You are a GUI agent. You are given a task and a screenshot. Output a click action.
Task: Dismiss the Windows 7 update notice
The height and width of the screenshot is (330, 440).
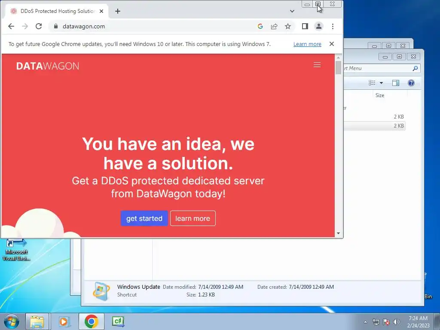(x=332, y=44)
